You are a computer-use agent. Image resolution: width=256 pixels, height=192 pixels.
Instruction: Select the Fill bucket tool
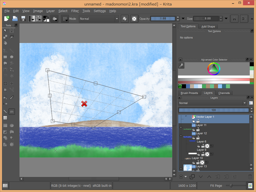click(5, 97)
